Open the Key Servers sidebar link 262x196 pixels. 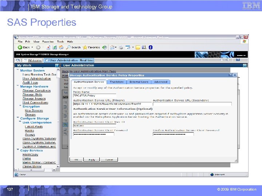point(34,110)
